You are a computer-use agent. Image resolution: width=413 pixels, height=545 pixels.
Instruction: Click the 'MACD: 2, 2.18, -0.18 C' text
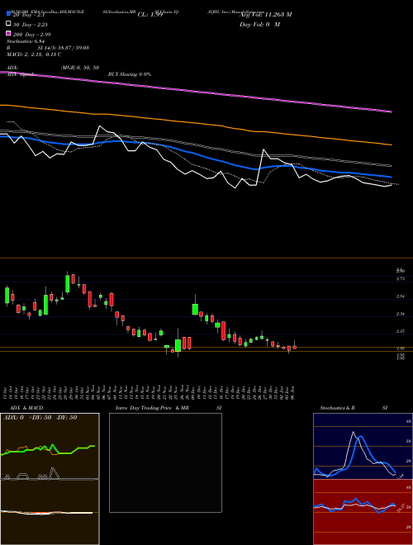point(34,54)
